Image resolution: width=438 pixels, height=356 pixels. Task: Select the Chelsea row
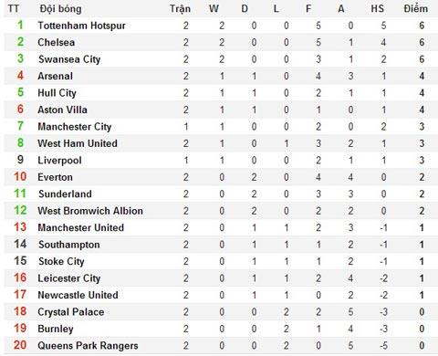(219, 42)
